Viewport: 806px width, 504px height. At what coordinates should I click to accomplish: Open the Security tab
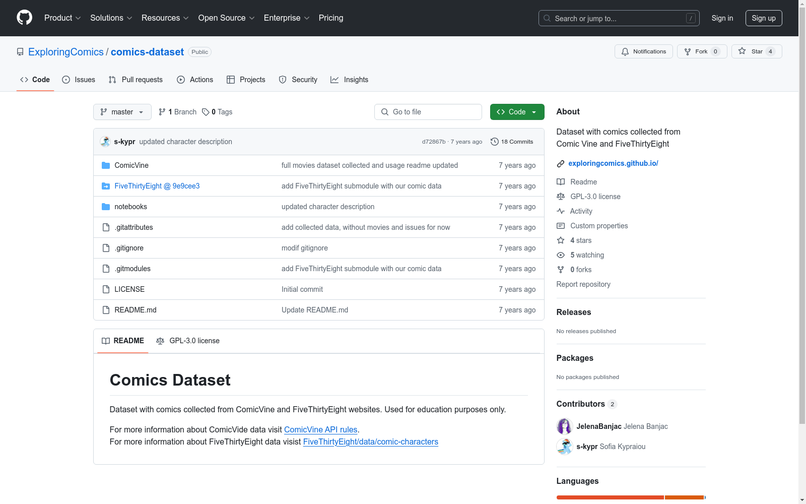(x=298, y=80)
